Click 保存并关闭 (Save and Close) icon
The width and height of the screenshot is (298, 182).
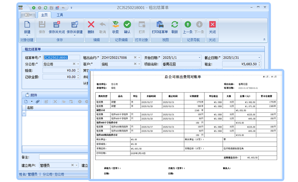pos(57,25)
